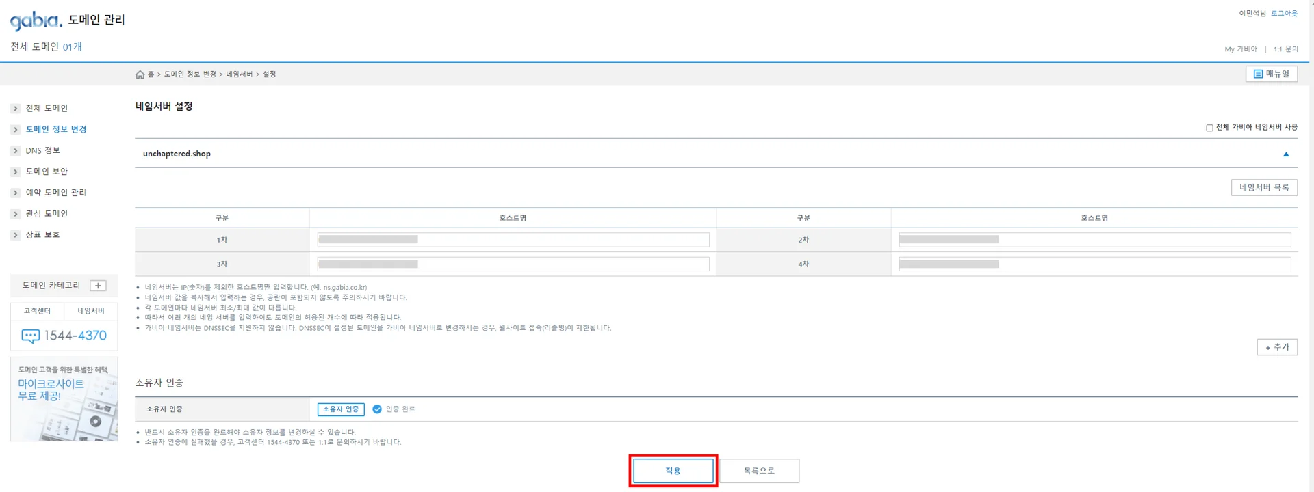Screen dimensions: 1314x492
Task: Click the 목록으로 button
Action: [x=759, y=471]
